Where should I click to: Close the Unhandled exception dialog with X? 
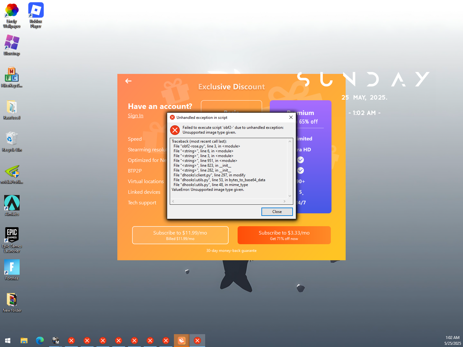(x=291, y=117)
